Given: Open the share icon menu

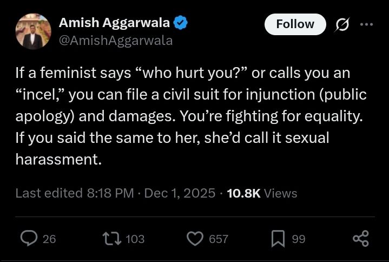Looking at the screenshot, I should click(x=360, y=238).
